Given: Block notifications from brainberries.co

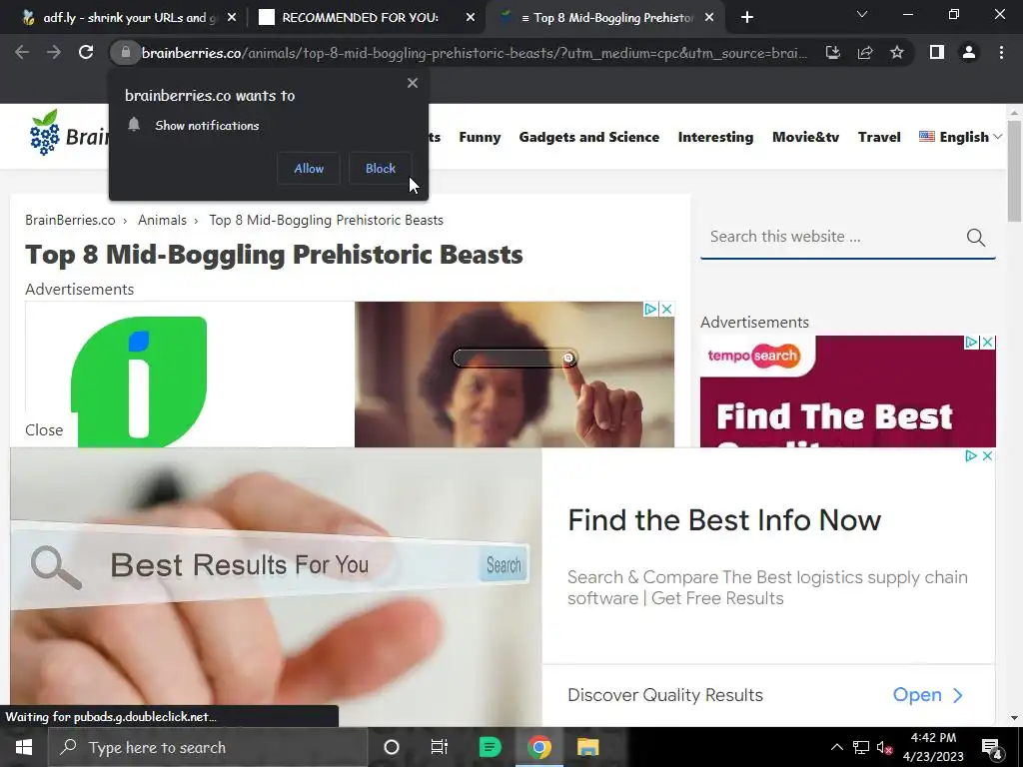Looking at the screenshot, I should click(381, 168).
